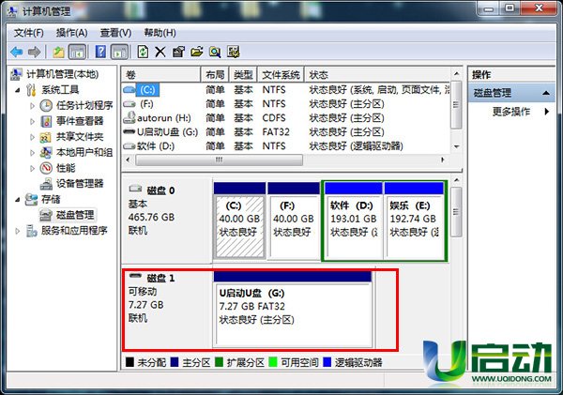Click the Open folder toolbar icon
563x395 pixels.
(196, 52)
